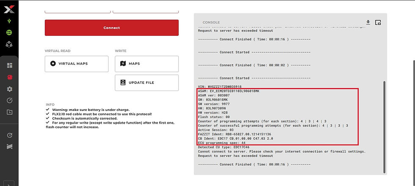Open Virtual Maps read
The width and height of the screenshot is (415, 186).
tap(77, 64)
